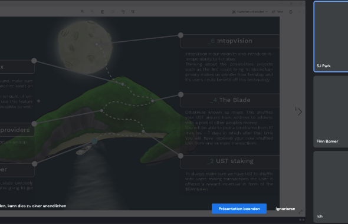Click the fullscreen diagonal arrows icon
Image resolution: width=348 pixels, height=224 pixels.
coord(300,212)
